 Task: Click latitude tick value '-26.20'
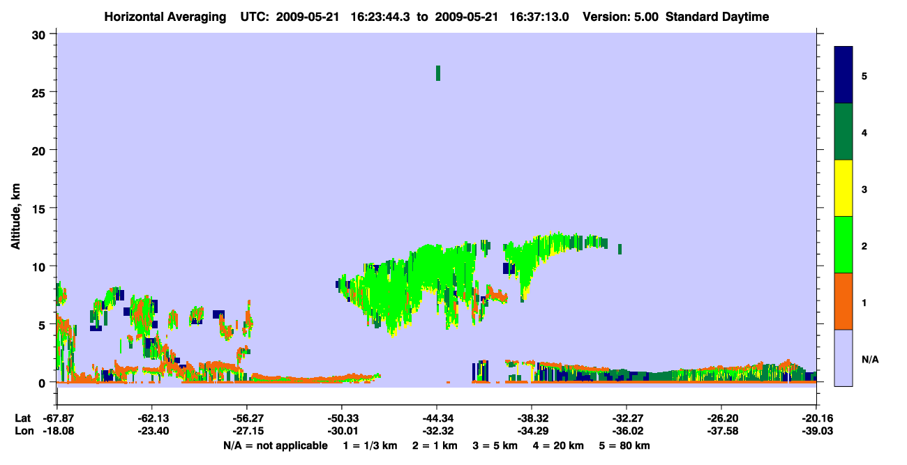click(x=721, y=418)
